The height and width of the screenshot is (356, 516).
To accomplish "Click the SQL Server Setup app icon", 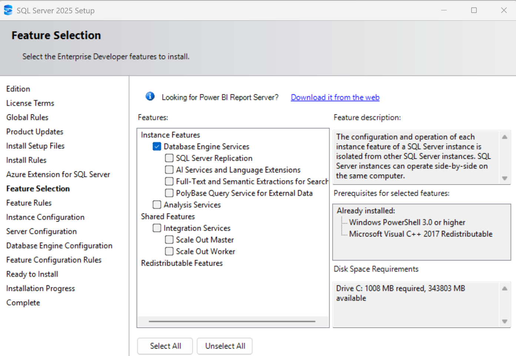I will [x=8, y=10].
